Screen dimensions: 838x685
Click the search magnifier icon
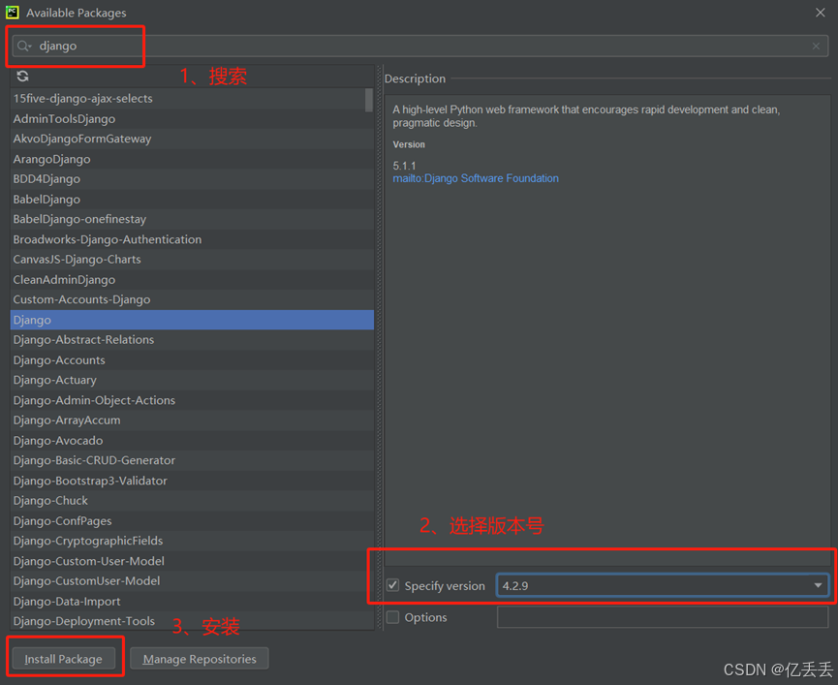coord(23,46)
